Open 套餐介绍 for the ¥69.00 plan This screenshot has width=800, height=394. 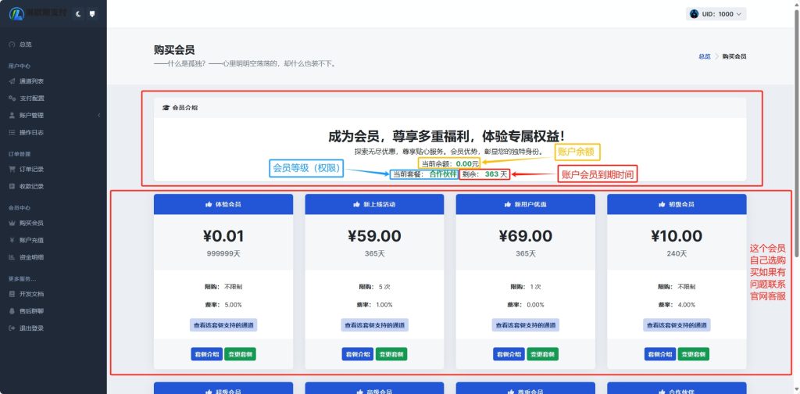point(509,354)
